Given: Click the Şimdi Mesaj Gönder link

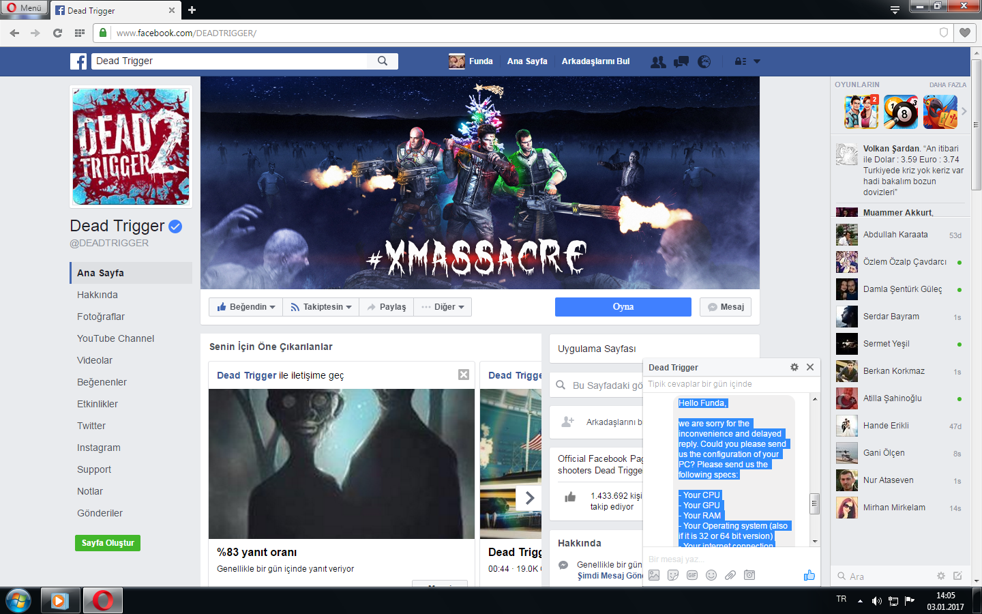Looking at the screenshot, I should click(610, 576).
